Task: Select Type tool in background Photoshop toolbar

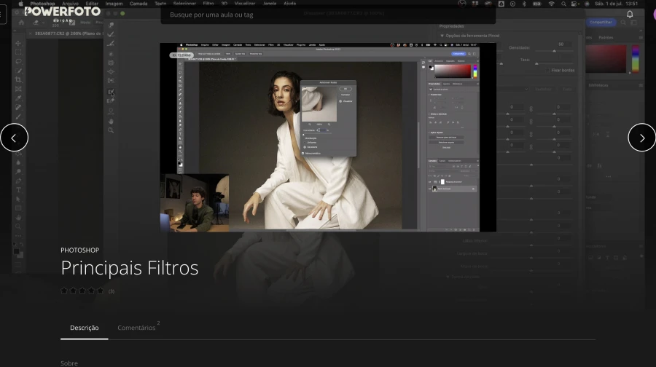Action: (18, 190)
